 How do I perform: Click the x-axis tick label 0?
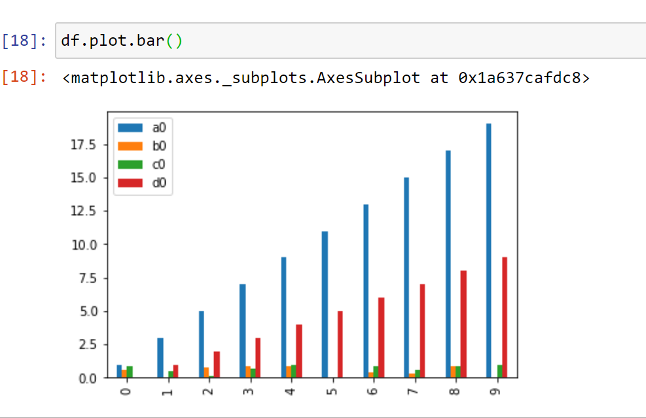(126, 391)
